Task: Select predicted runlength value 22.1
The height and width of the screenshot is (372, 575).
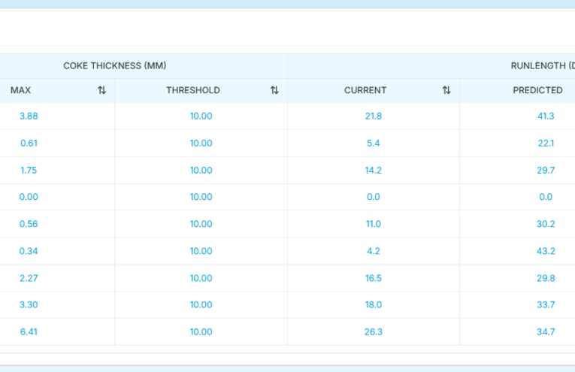Action: click(x=546, y=144)
